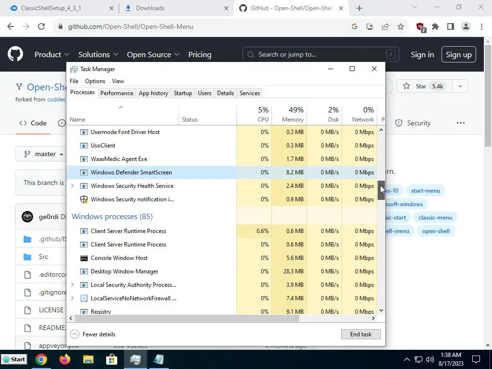Switch to the Details tab

click(226, 93)
